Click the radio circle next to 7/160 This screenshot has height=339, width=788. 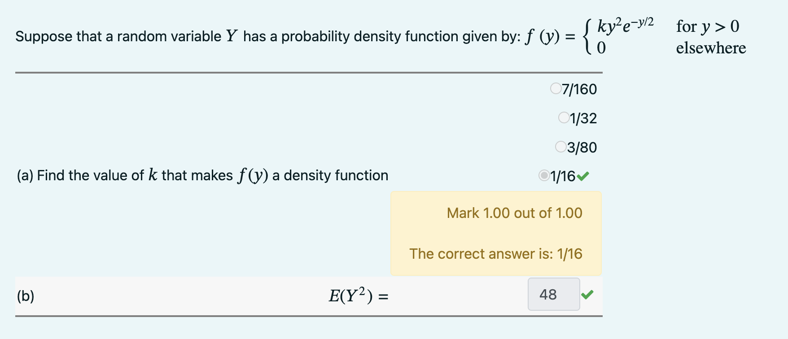pyautogui.click(x=556, y=88)
